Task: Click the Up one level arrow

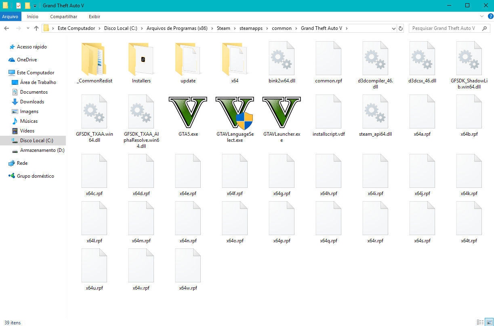Action: pyautogui.click(x=36, y=28)
